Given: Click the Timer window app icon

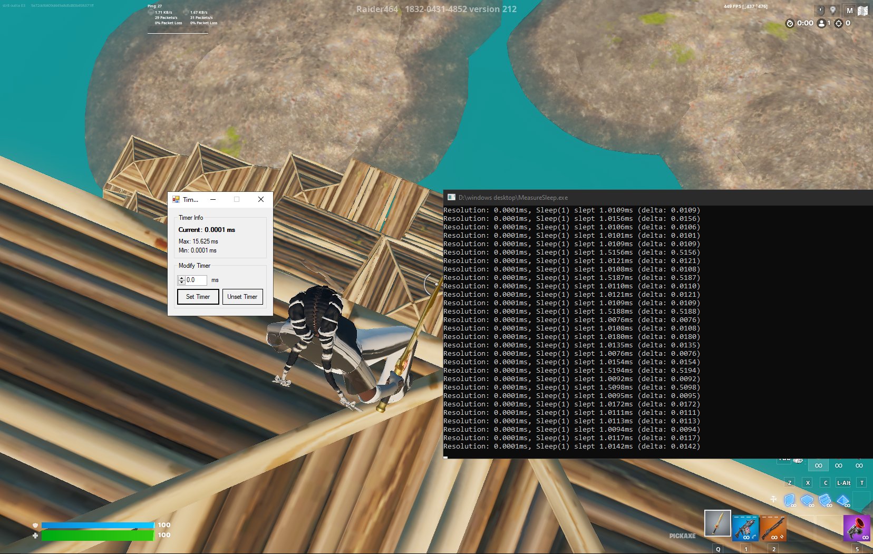Looking at the screenshot, I should click(x=176, y=199).
